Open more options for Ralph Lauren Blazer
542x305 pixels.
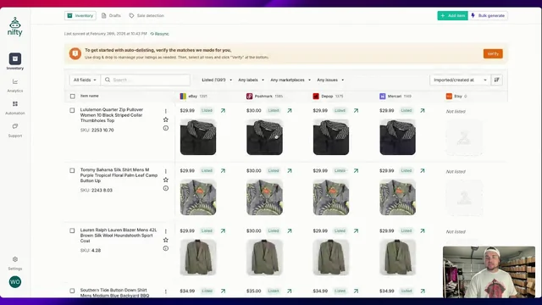click(x=166, y=231)
